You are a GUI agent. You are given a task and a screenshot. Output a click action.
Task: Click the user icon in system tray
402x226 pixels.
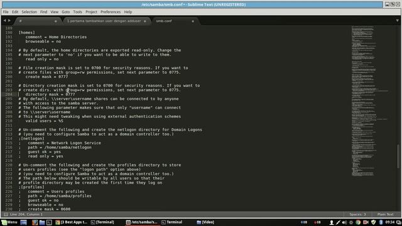(x=332, y=222)
